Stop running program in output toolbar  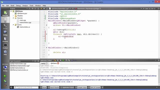coord(66,60)
